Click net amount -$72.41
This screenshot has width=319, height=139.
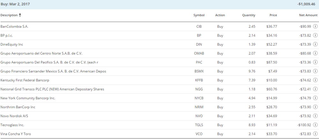pyautogui.click(x=305, y=89)
